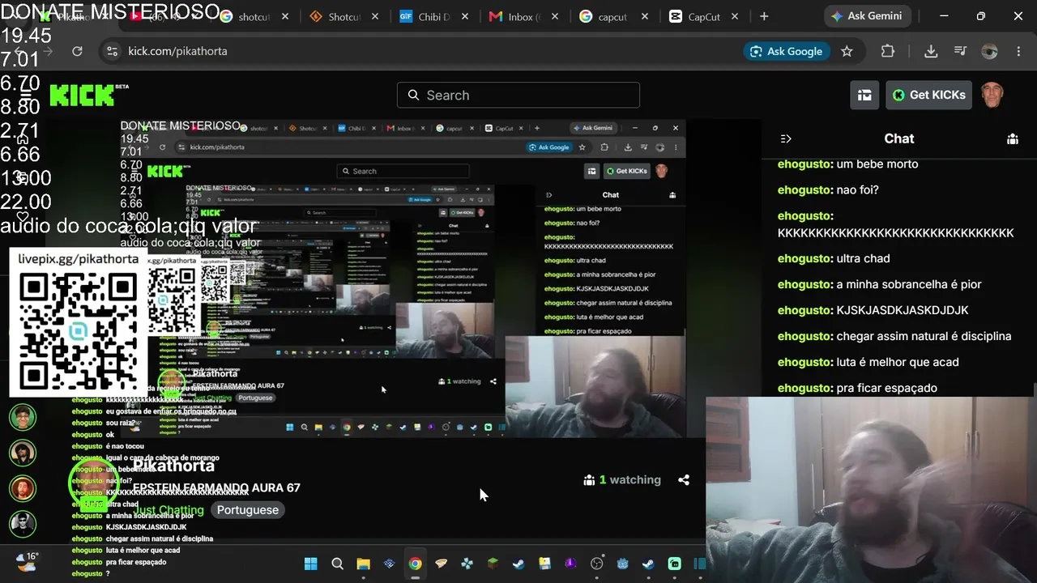Open the pikathorta channel name link
1037x583 pixels.
(173, 466)
